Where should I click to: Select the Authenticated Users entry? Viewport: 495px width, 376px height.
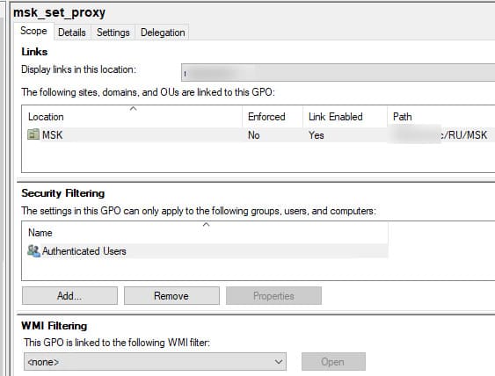(205, 251)
